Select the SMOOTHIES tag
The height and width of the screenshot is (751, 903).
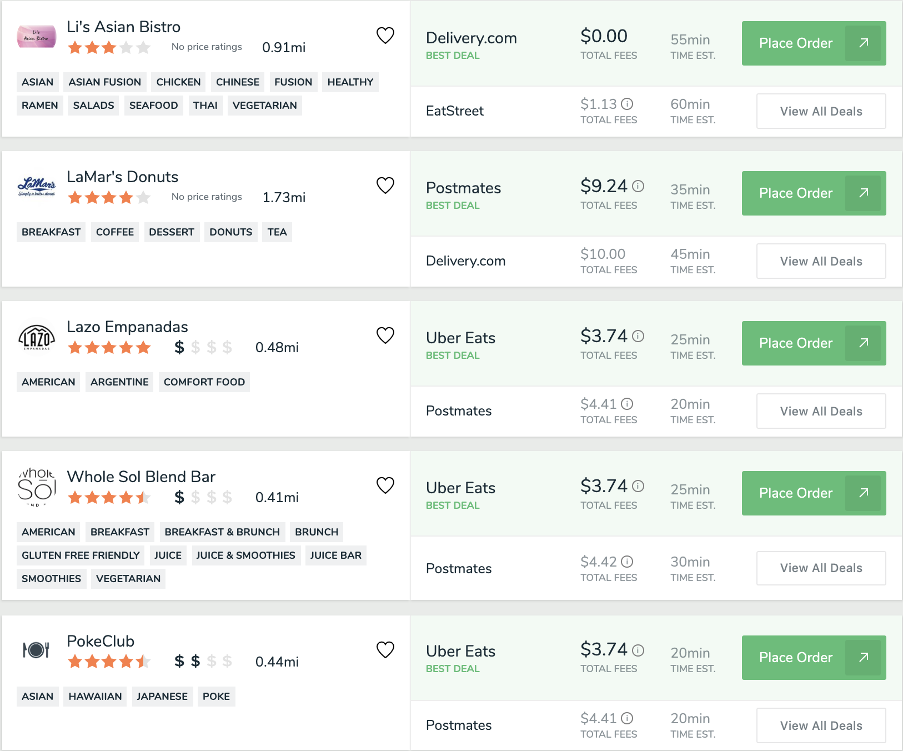[x=52, y=579]
